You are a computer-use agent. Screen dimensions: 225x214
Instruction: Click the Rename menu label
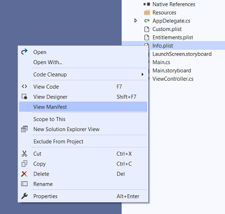[x=43, y=184]
